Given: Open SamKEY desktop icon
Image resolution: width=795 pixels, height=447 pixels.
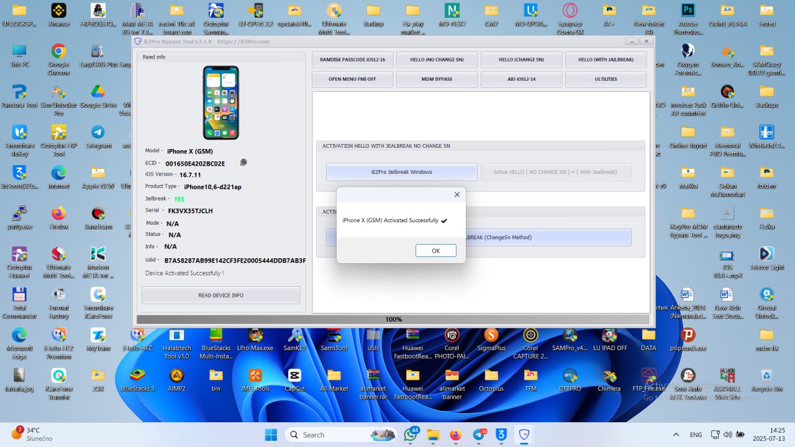Looking at the screenshot, I should pos(294,339).
